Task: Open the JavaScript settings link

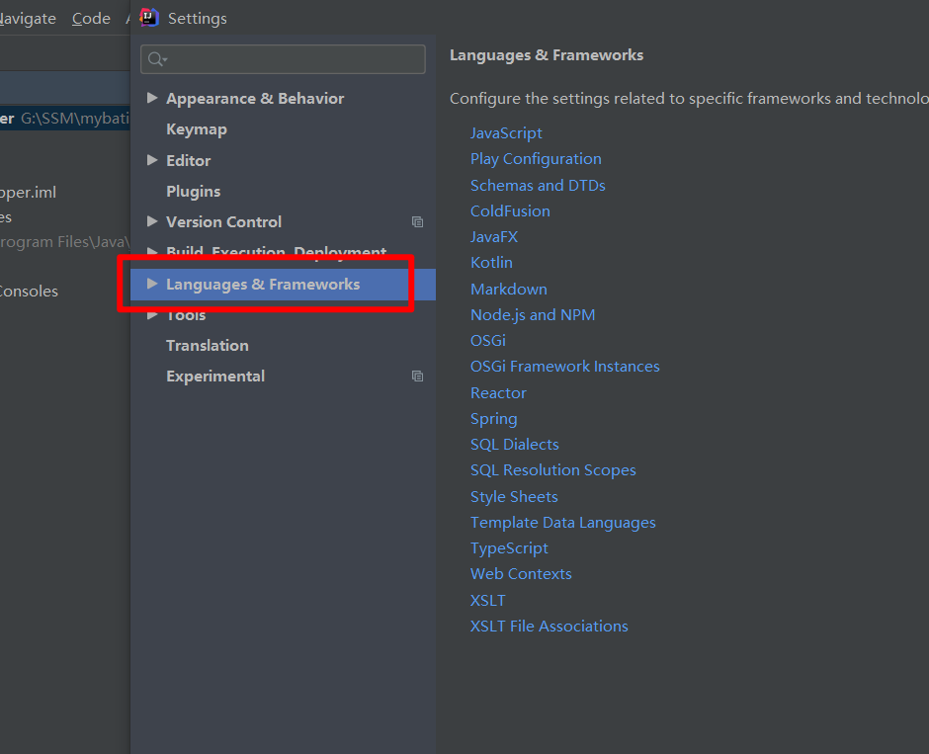Action: pos(506,133)
